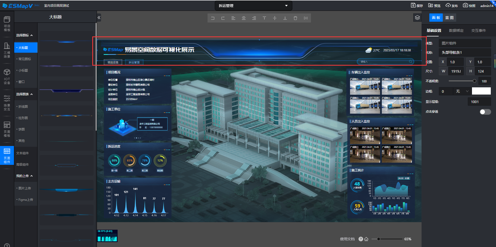The height and width of the screenshot is (247, 496).
Task: Switch to the 数据绑定 tab
Action: (x=456, y=30)
